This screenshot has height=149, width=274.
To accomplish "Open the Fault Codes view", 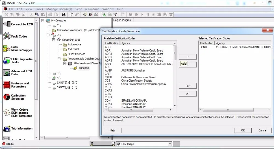I will [x=15, y=36].
